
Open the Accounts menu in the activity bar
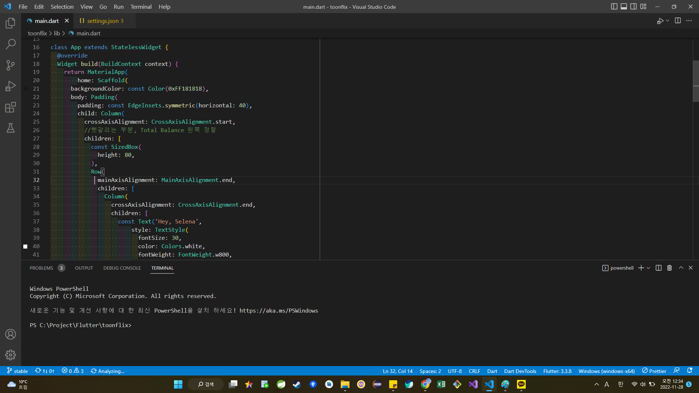coord(11,334)
